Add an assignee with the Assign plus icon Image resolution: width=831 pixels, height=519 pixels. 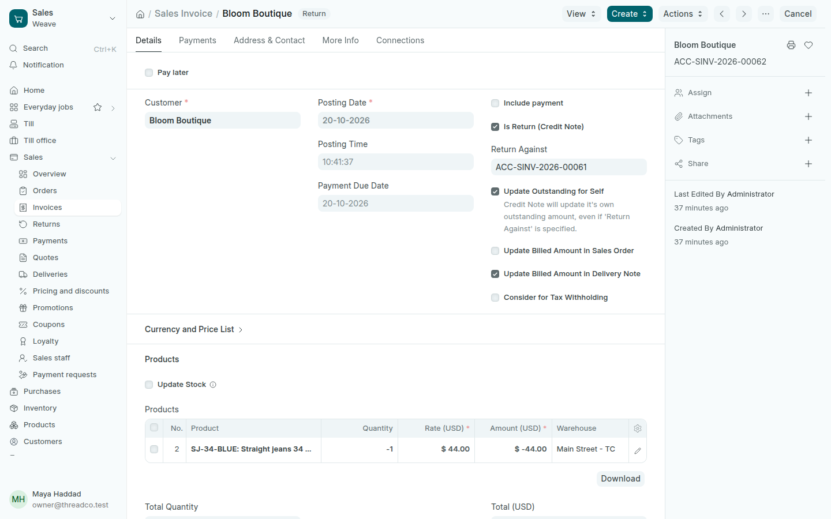pyautogui.click(x=808, y=93)
